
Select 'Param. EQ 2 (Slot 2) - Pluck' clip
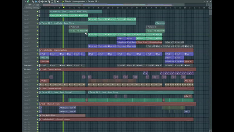click(76, 11)
